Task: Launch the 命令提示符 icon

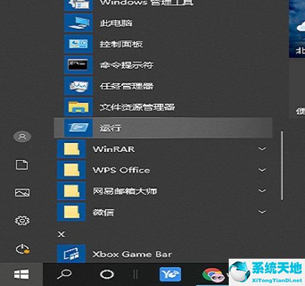Action: click(x=78, y=65)
